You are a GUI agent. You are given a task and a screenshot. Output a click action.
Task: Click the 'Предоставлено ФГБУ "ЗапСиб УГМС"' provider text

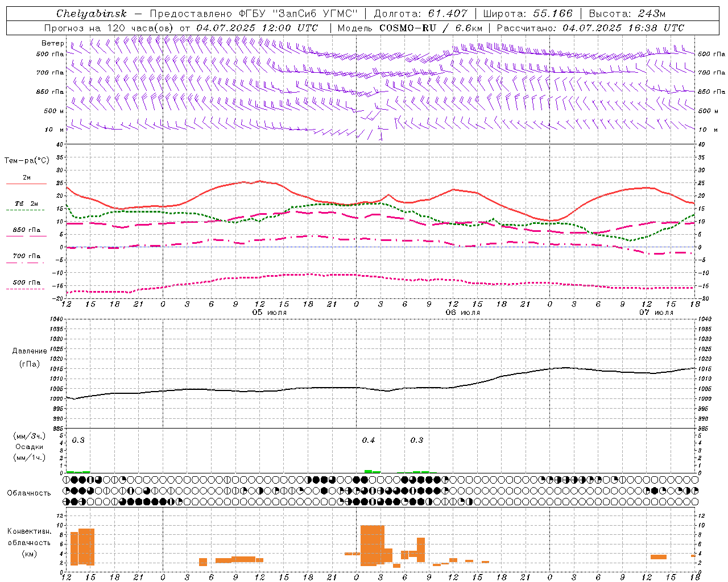[254, 14]
